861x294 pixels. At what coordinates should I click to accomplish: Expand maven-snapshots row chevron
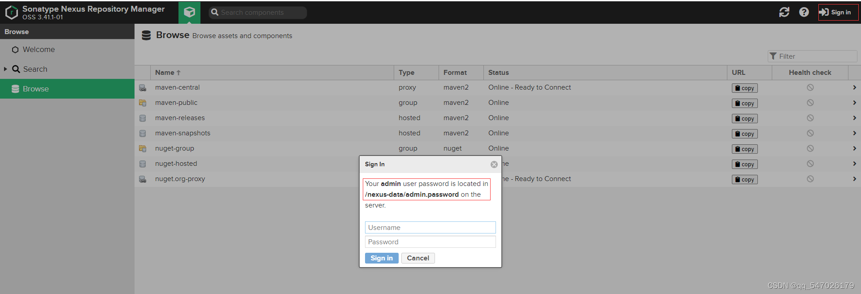point(854,133)
